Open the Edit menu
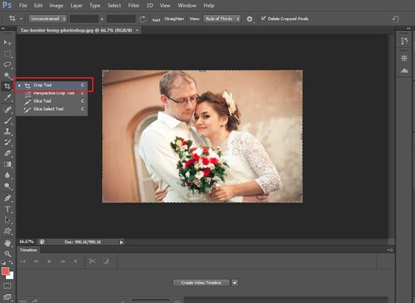The image size is (415, 303). (38, 5)
